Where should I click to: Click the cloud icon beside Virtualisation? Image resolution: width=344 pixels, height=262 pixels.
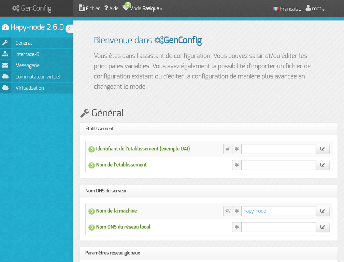coord(5,88)
